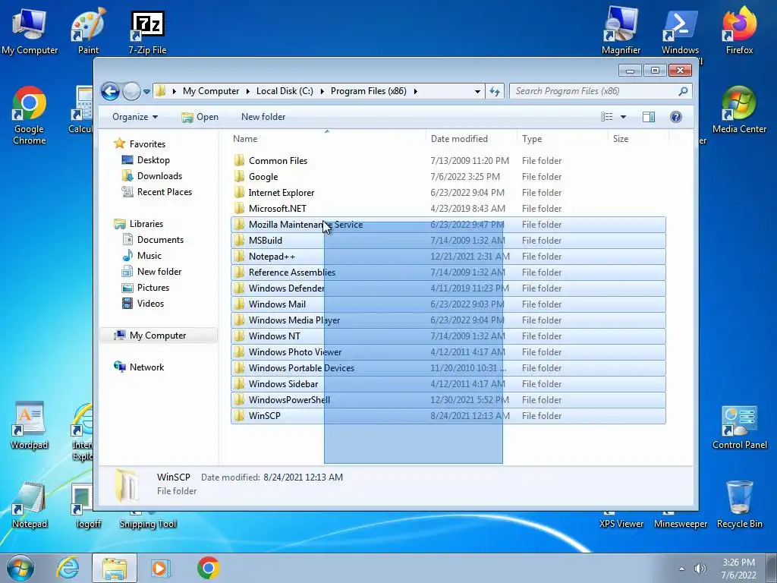Open Recycle Bin on desktop

click(739, 504)
